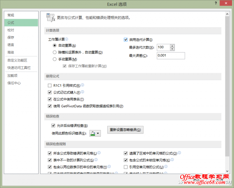Click info icon next to 工作簿计算
Screen dimensions: 234x188
(67, 39)
